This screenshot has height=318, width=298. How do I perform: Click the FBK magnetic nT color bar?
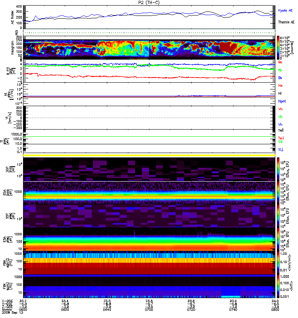click(x=278, y=286)
